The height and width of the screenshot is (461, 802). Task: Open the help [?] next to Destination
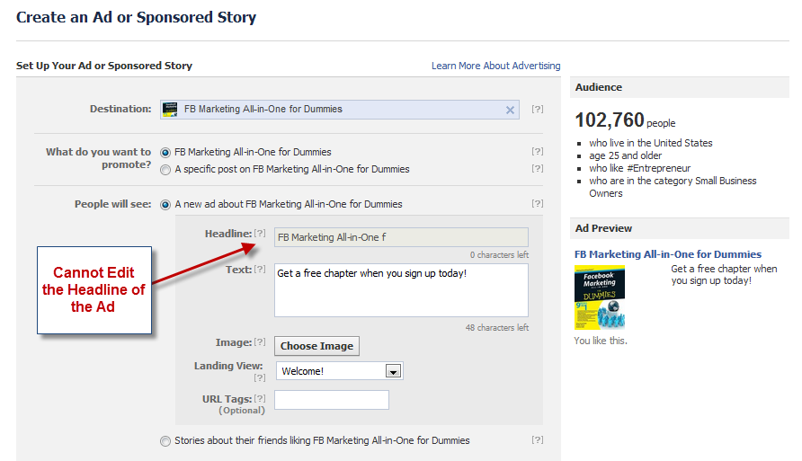[537, 109]
